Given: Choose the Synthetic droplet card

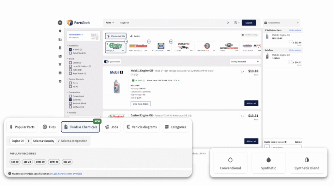Looking at the screenshot, I should [268, 163].
